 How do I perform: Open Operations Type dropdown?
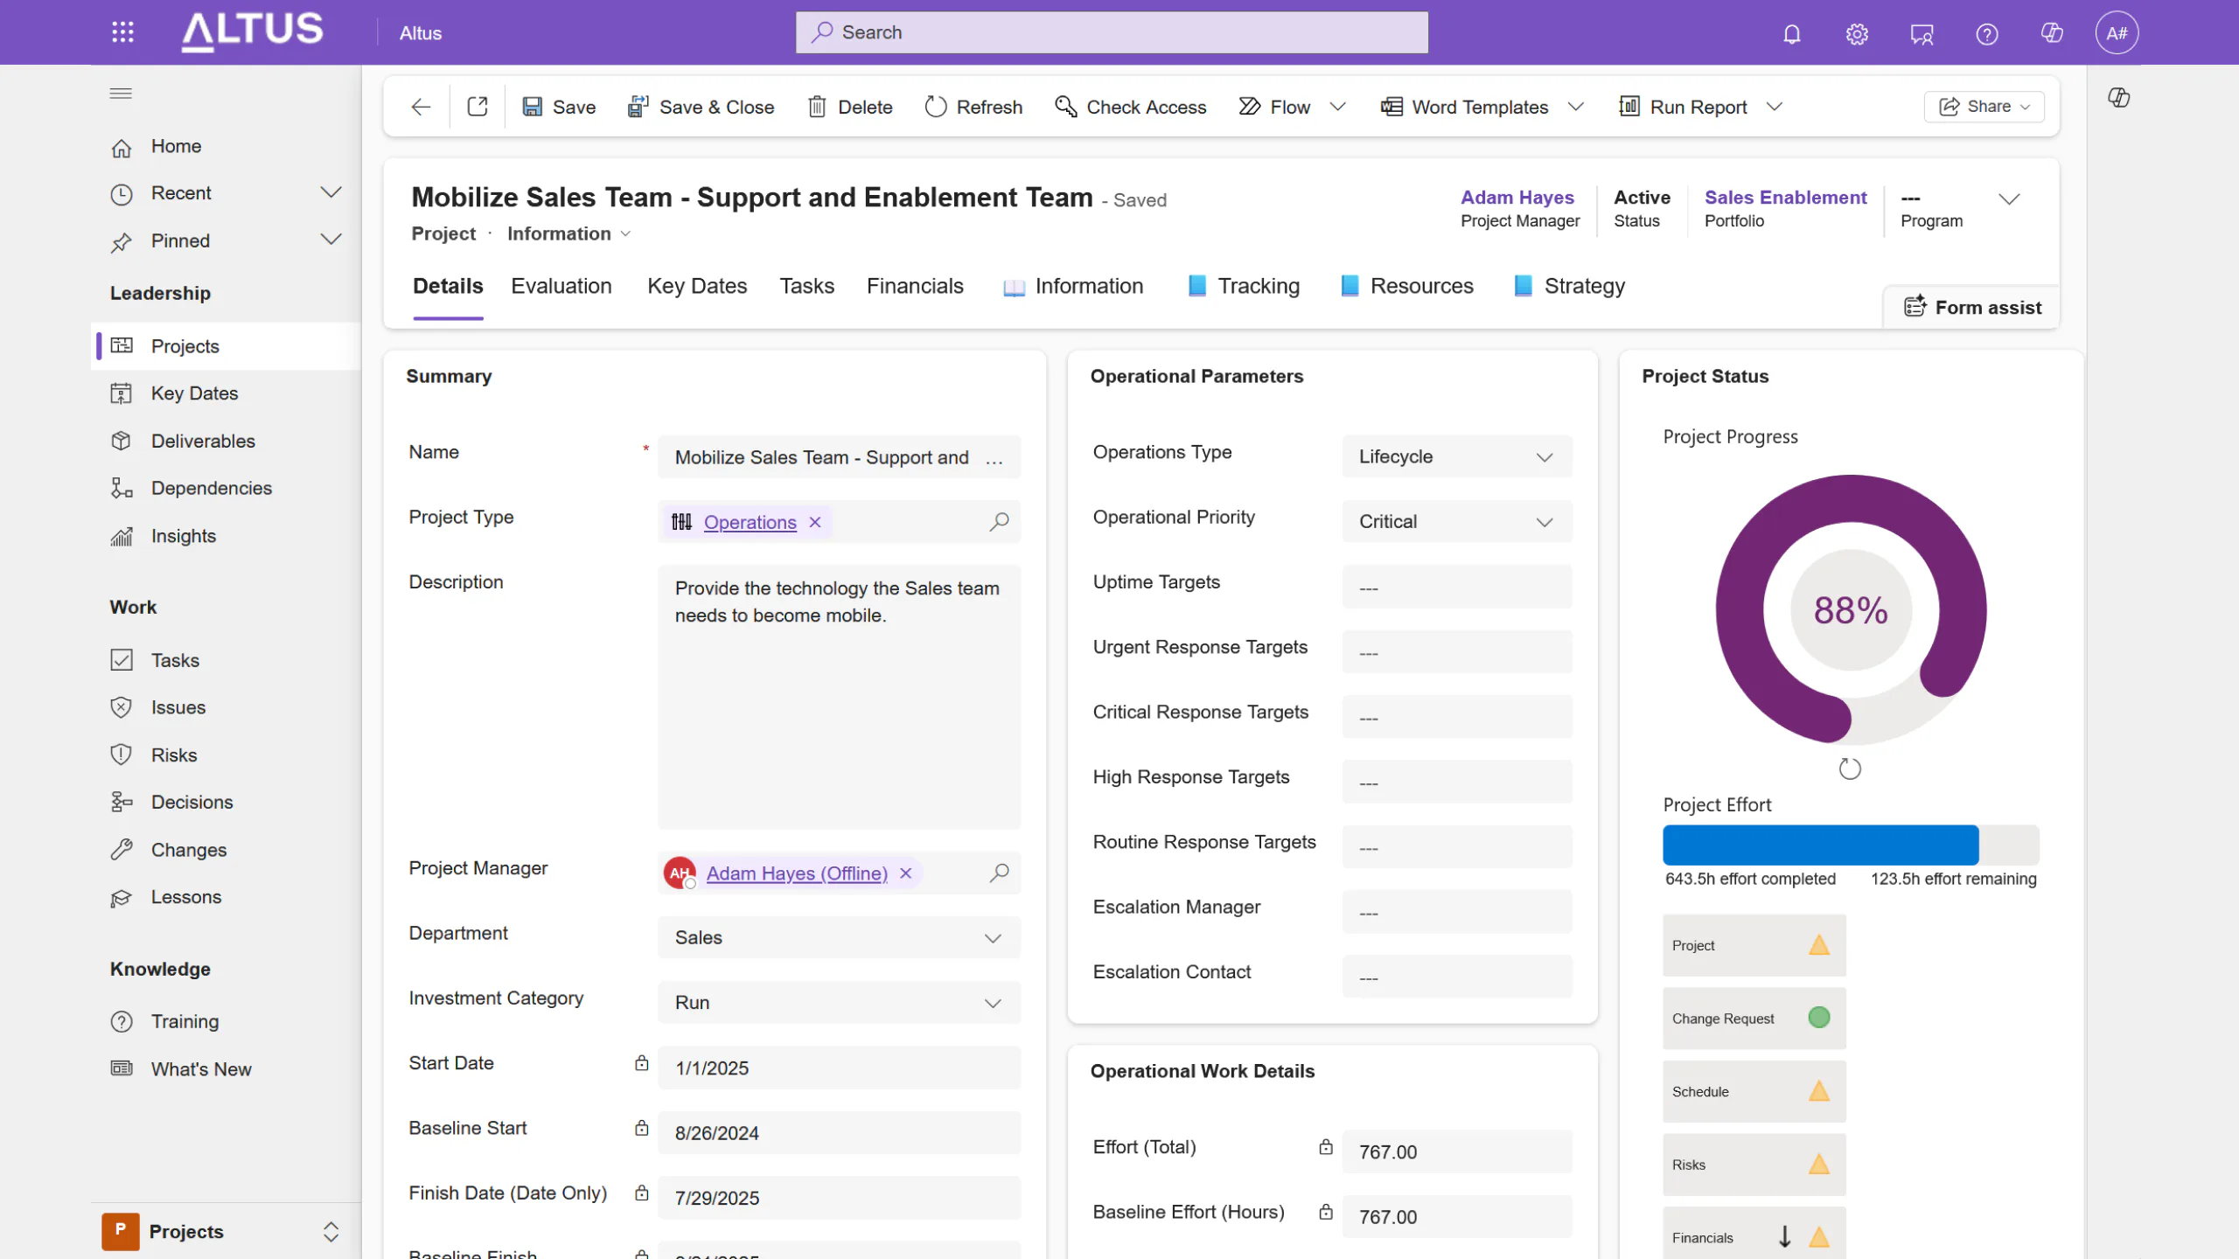(1457, 456)
